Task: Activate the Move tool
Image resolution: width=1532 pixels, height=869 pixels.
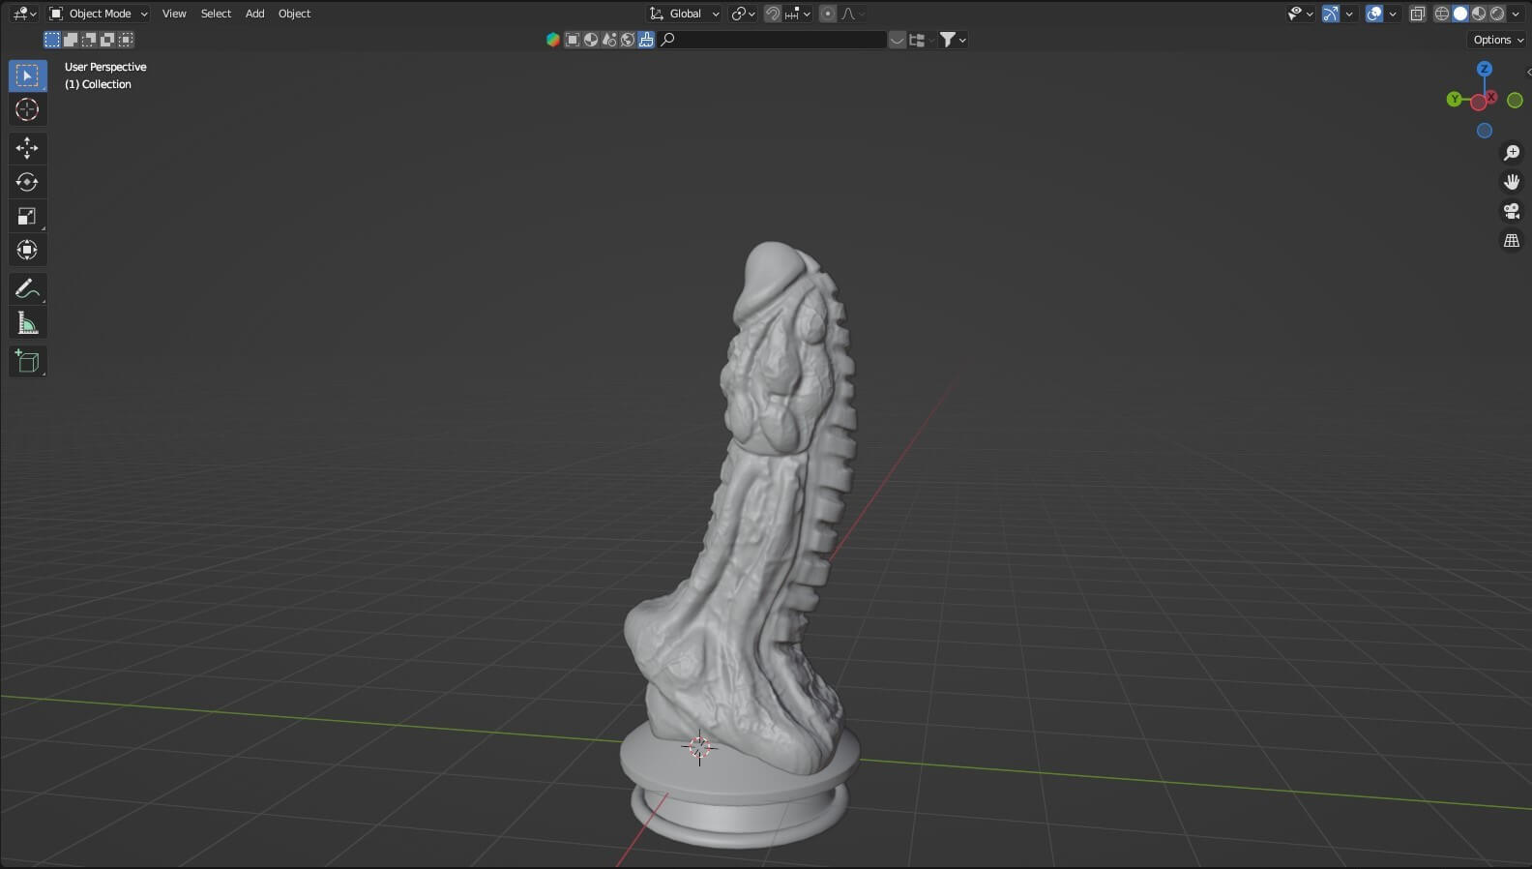Action: click(x=27, y=147)
